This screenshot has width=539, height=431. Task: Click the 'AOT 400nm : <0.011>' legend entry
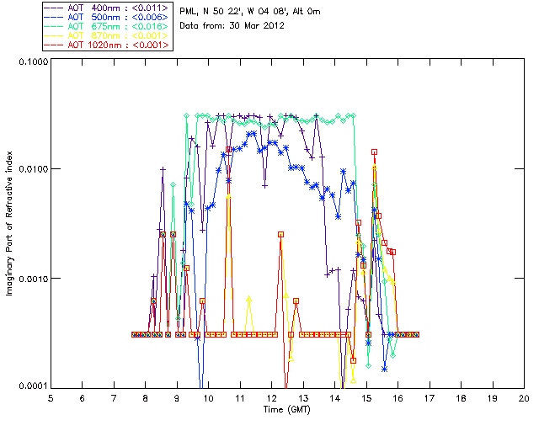coord(108,8)
